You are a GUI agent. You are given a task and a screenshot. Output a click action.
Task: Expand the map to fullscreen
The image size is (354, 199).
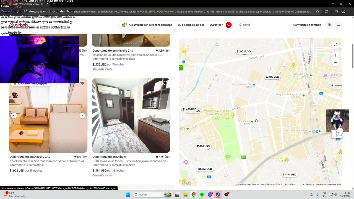(x=335, y=45)
